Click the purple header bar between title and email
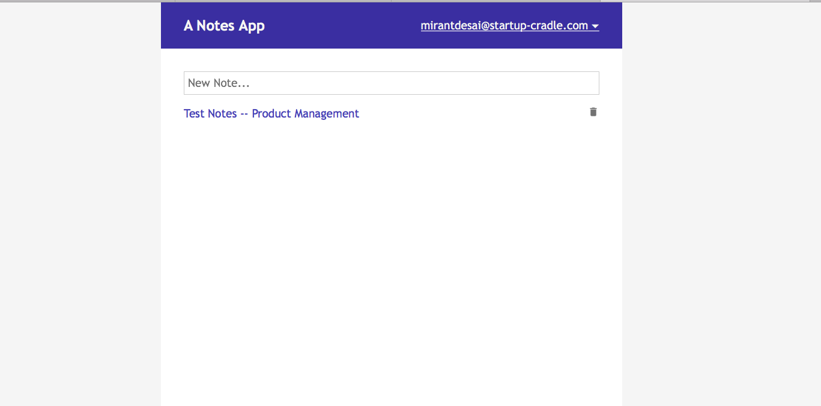Viewport: 821px width, 406px height. click(x=342, y=26)
